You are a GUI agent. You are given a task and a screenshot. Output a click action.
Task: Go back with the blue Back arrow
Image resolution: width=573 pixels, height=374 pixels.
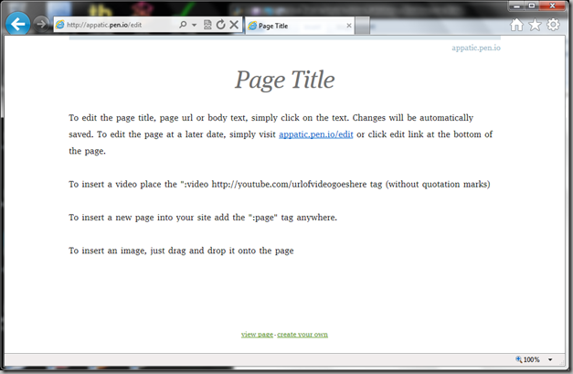click(17, 24)
